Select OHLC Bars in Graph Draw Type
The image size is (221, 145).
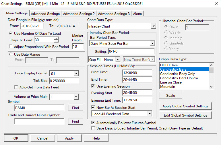(184, 65)
